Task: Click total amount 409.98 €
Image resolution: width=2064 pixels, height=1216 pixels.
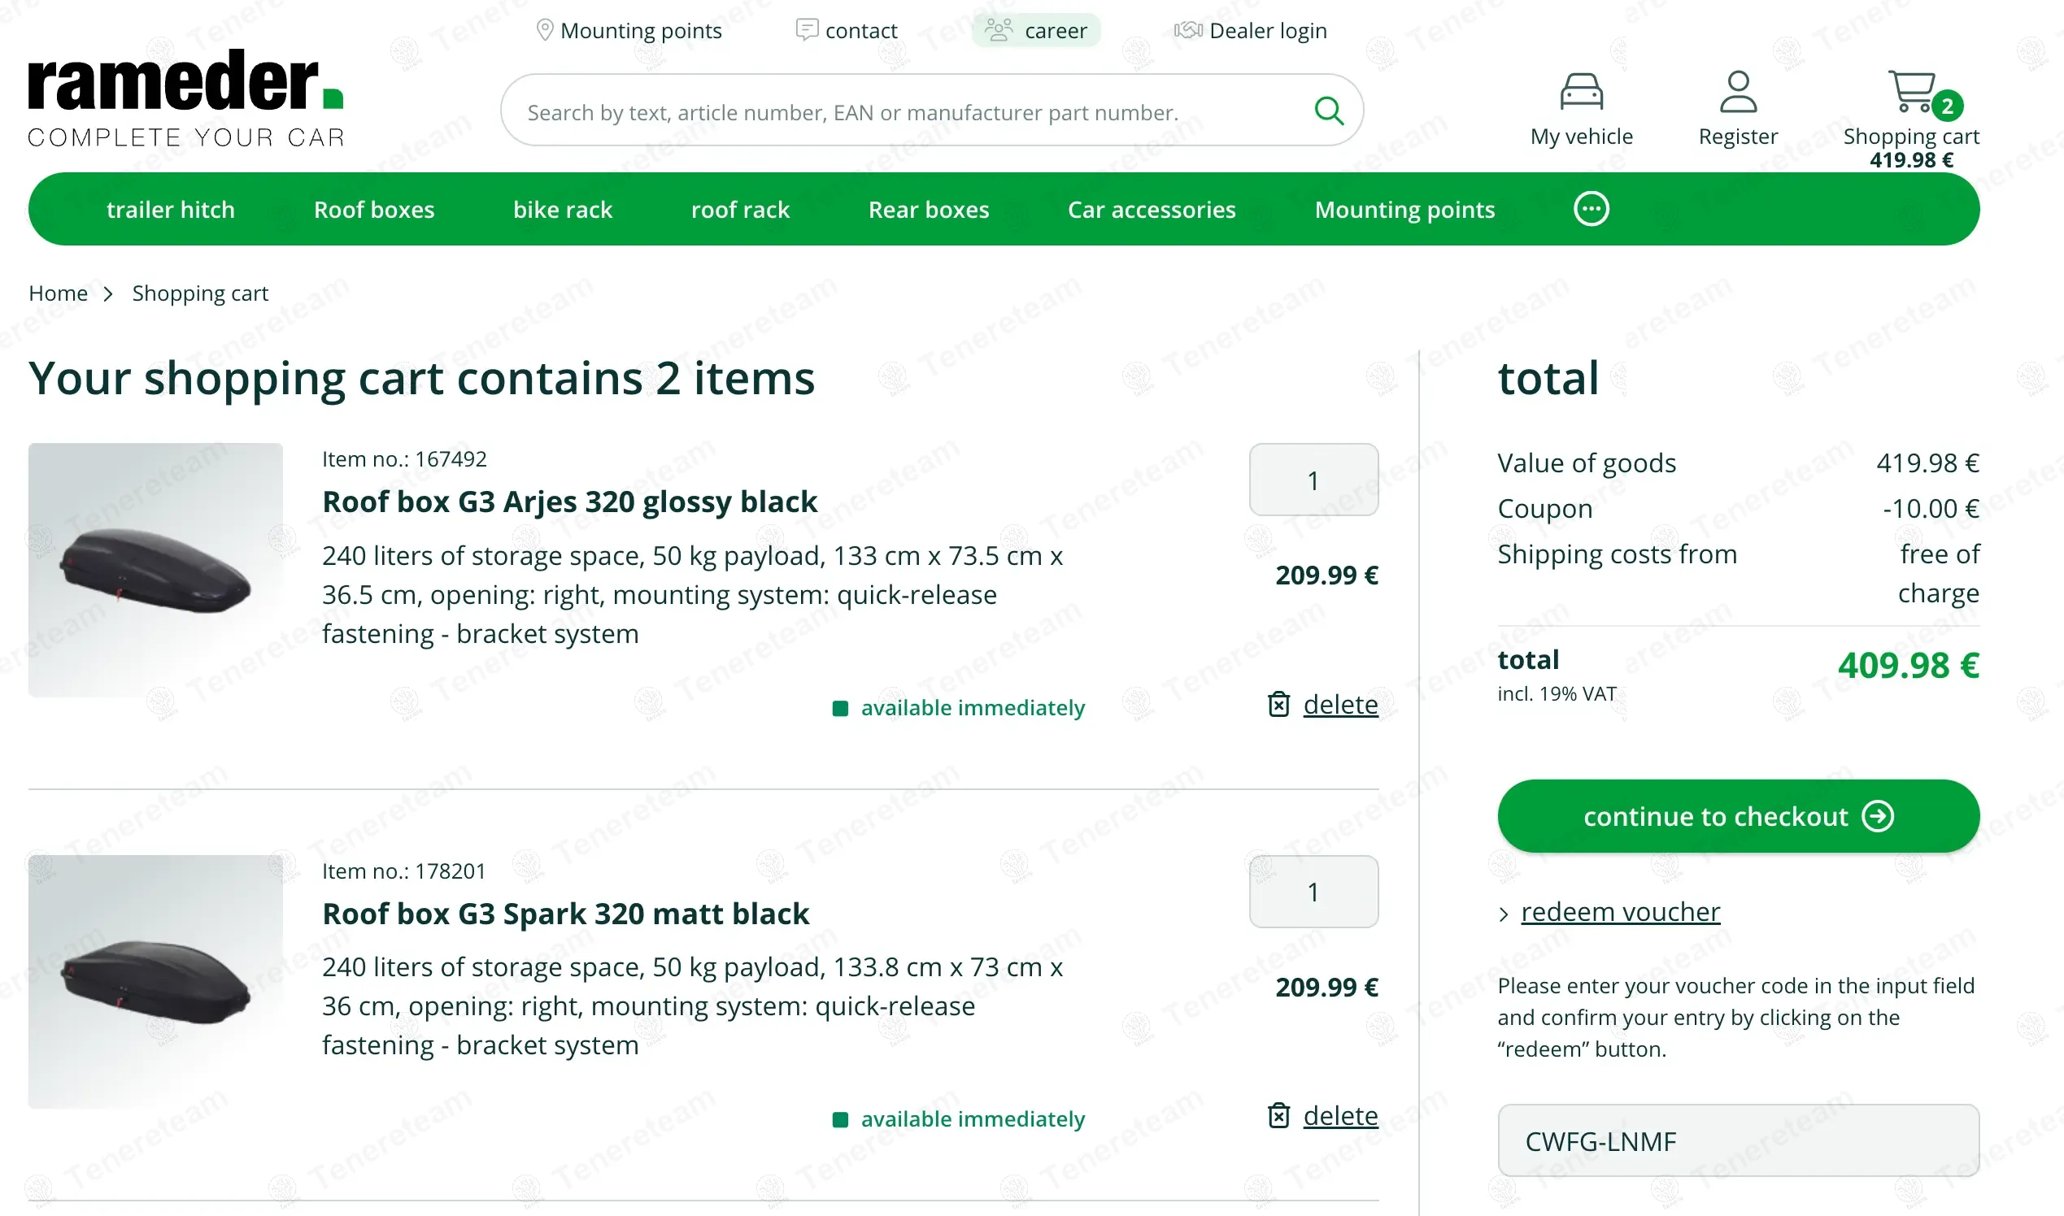Action: point(1907,666)
